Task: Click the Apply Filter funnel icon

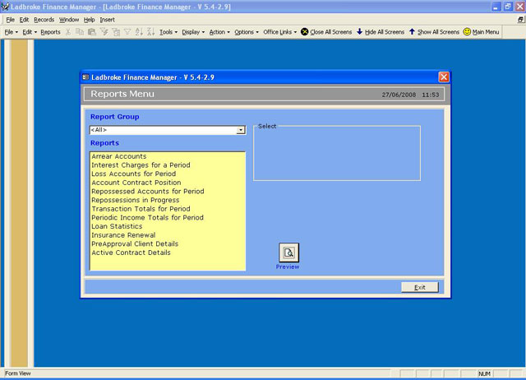Action: 127,32
